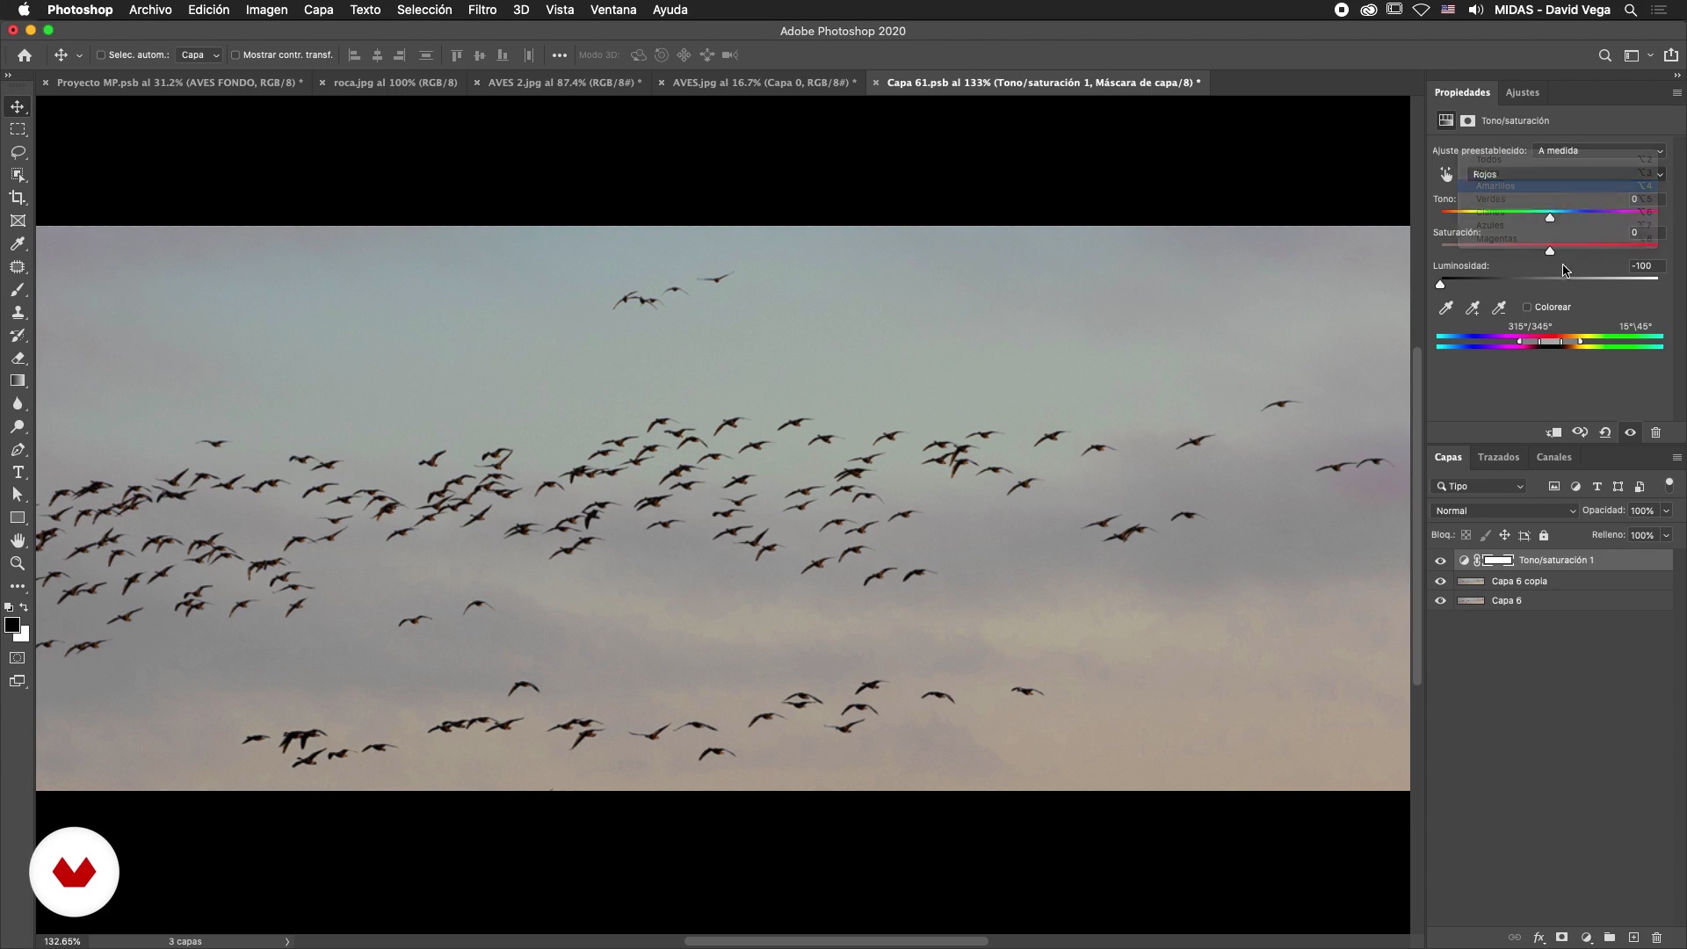The width and height of the screenshot is (1687, 949).
Task: Create a new layer
Action: point(1633,938)
